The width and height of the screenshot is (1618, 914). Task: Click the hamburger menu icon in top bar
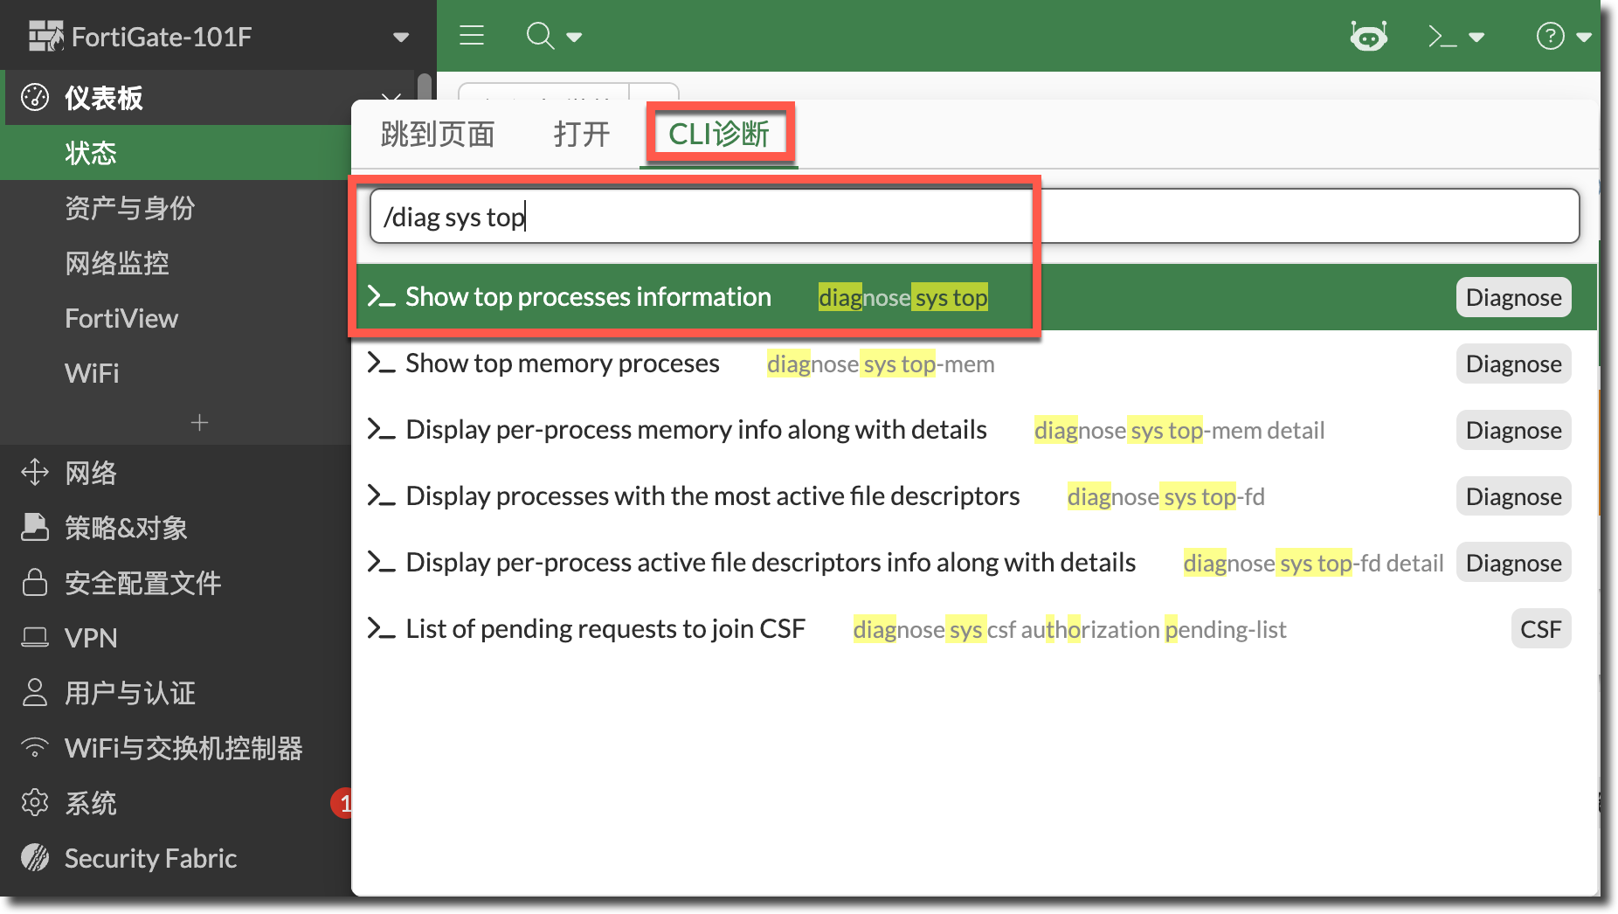[x=472, y=36]
